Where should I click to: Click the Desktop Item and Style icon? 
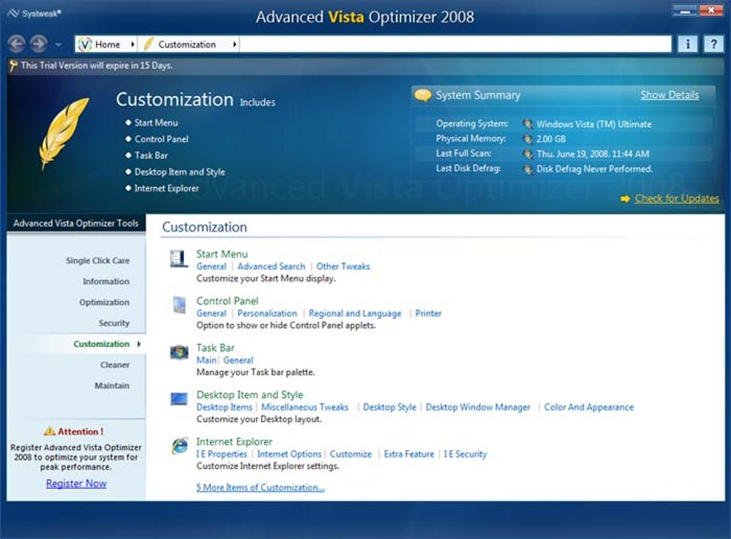point(179,399)
